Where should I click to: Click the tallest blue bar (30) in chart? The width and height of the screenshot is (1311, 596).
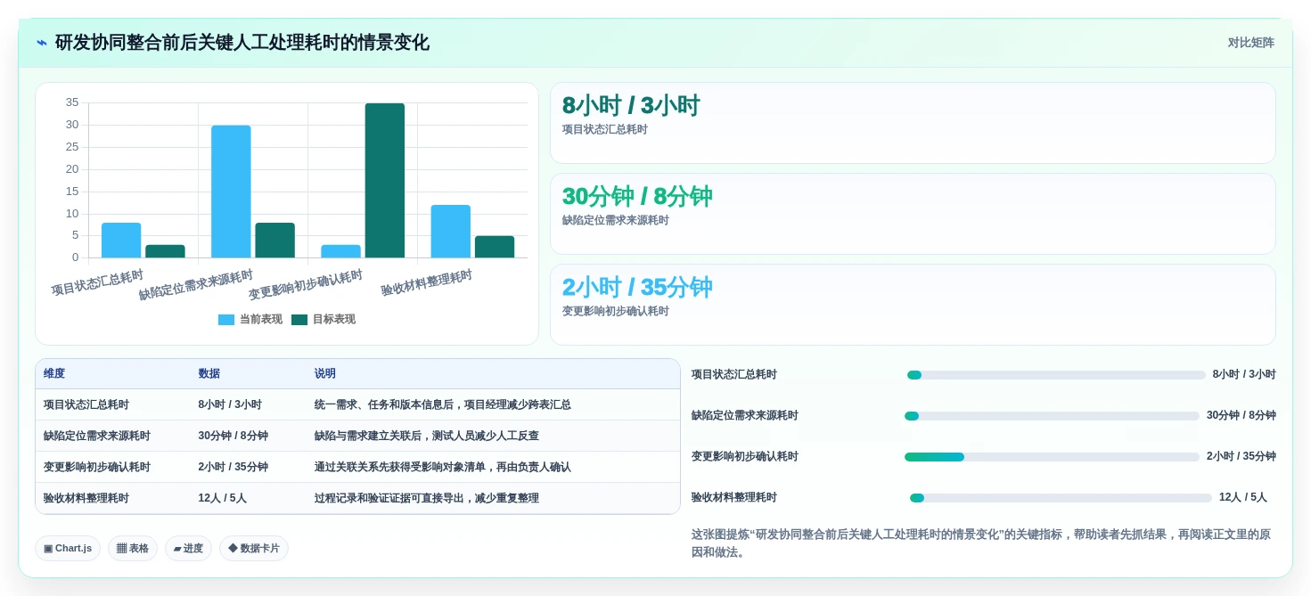pyautogui.click(x=231, y=192)
